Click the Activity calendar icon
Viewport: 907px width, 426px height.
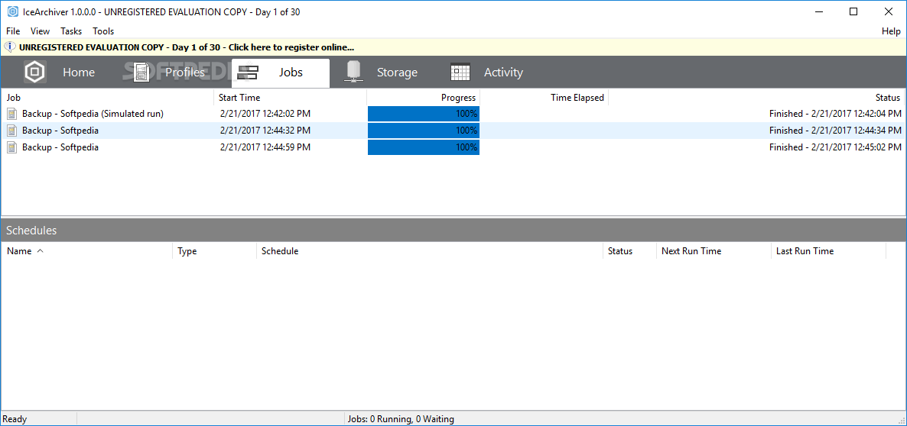coord(460,73)
